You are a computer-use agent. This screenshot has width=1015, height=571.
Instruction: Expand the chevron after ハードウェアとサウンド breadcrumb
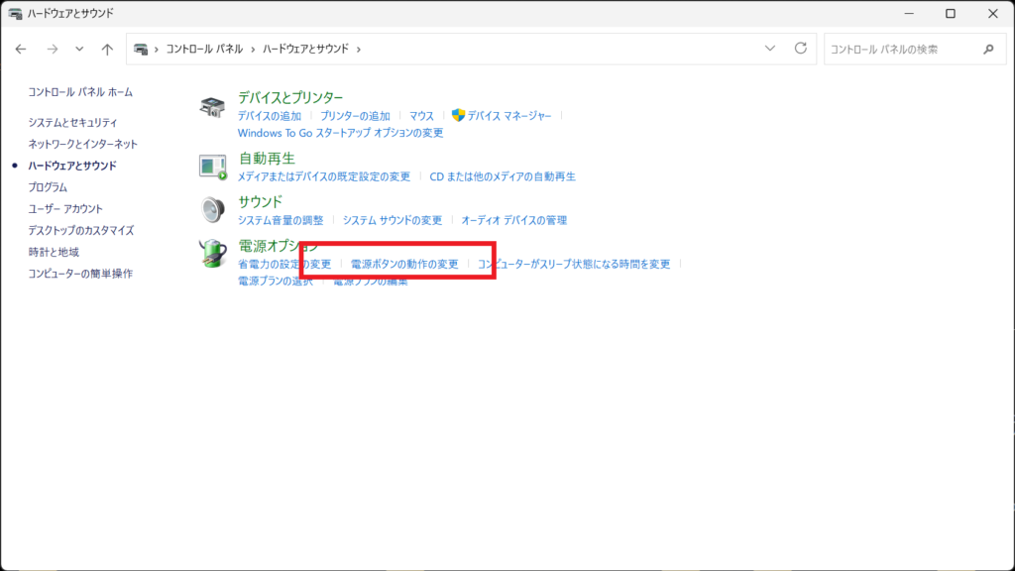click(x=359, y=49)
